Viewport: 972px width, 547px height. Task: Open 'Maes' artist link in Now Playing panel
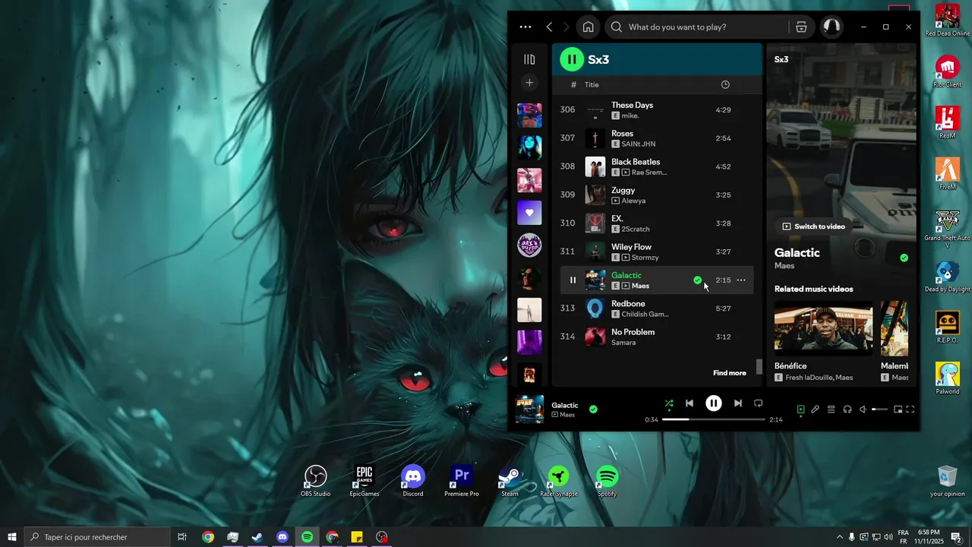pos(784,266)
